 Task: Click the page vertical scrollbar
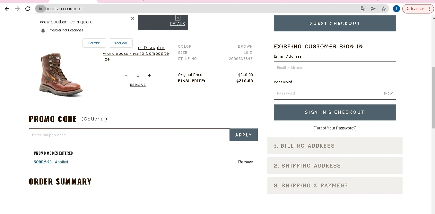[433, 98]
